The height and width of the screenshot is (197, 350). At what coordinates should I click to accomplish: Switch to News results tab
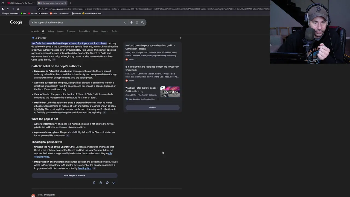[x=96, y=31]
